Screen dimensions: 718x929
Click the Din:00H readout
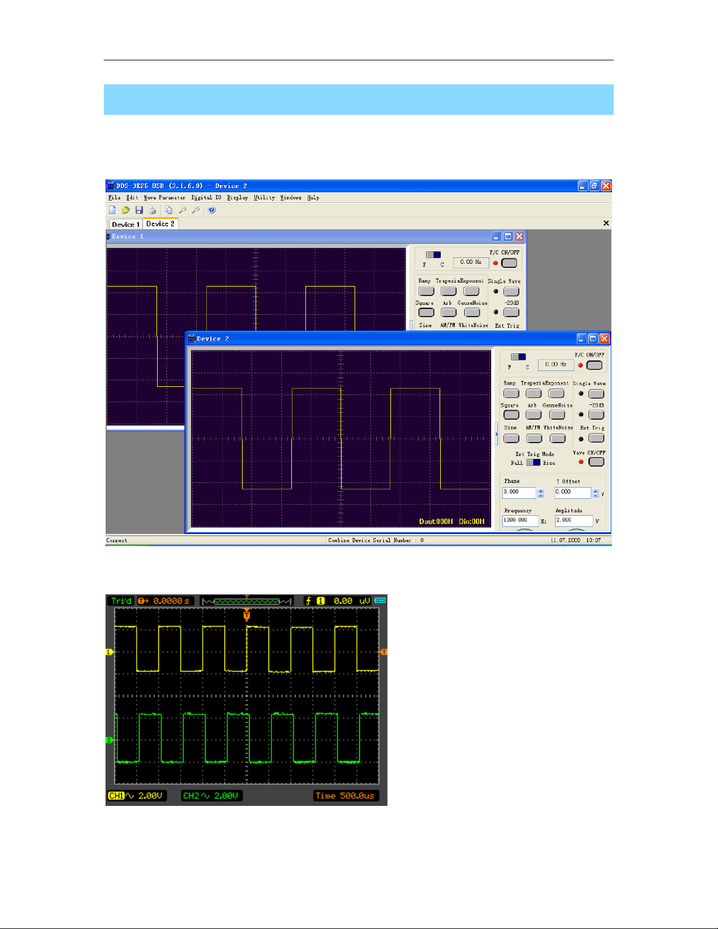point(472,522)
